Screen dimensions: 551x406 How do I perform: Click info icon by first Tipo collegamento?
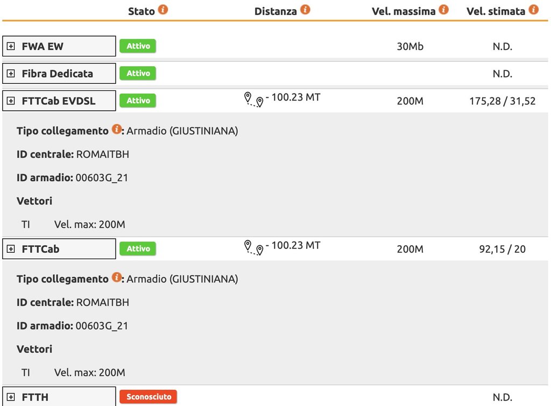click(x=116, y=130)
